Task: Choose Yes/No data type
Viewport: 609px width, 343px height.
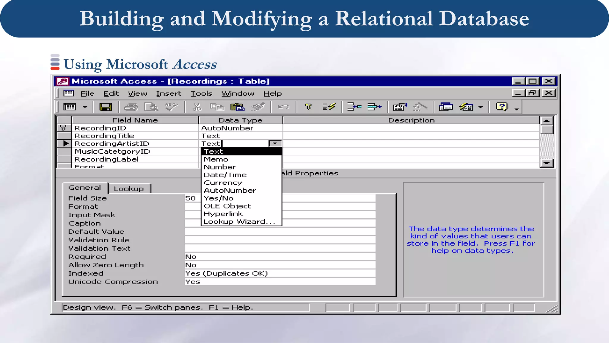Action: click(x=241, y=198)
